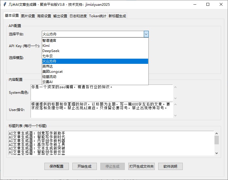Click title line 内容创作新利器
The width and height of the screenshot is (228, 180).
click(x=37, y=141)
